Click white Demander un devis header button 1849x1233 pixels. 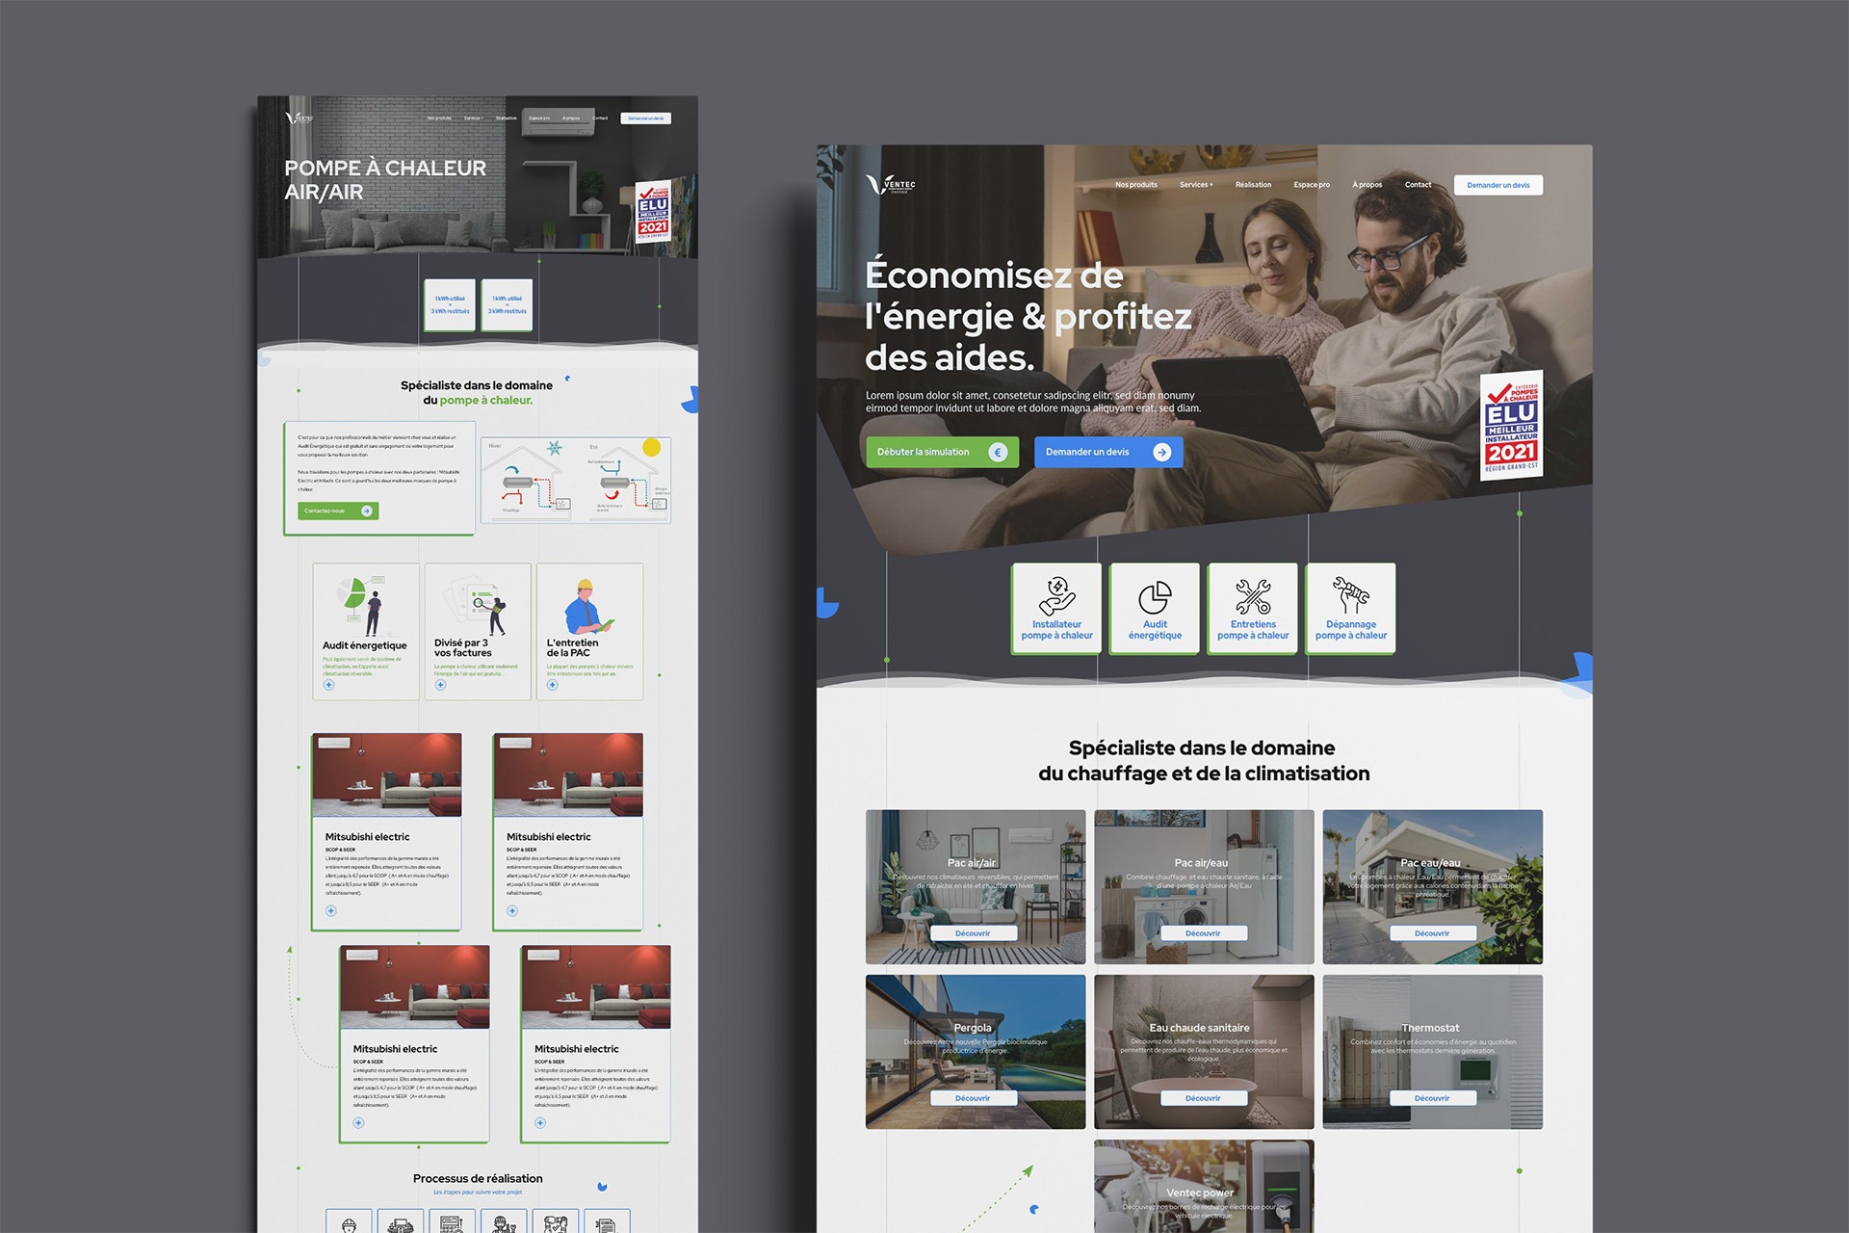tap(1497, 185)
